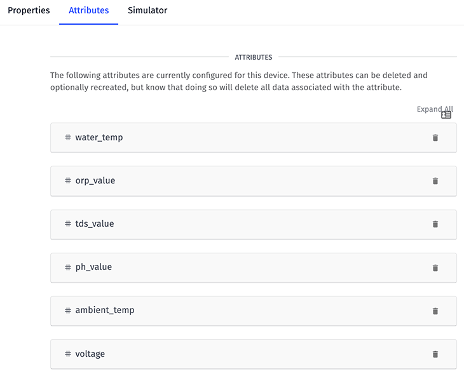Switch to the Properties tab

pyautogui.click(x=29, y=11)
